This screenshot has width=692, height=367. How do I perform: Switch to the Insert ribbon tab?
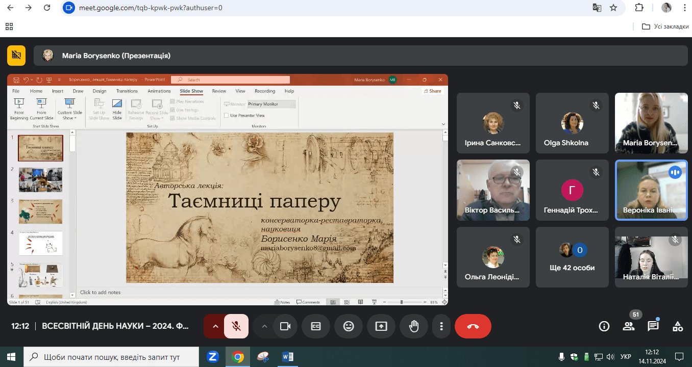[x=58, y=91]
